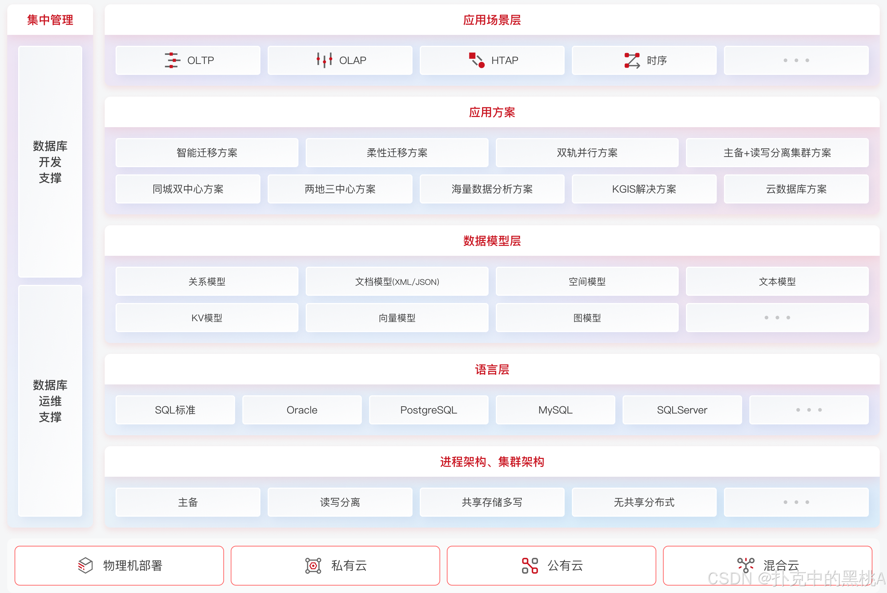
Task: Expand the language layer ellipsis box
Action: pyautogui.click(x=809, y=410)
